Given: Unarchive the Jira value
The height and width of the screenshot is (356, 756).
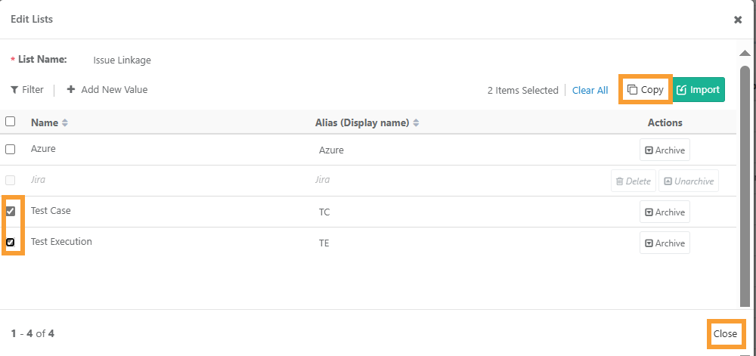Looking at the screenshot, I should [689, 181].
